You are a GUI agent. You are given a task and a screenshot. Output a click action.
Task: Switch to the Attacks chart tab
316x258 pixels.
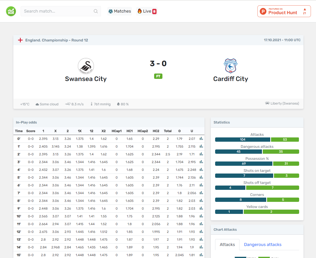click(227, 245)
